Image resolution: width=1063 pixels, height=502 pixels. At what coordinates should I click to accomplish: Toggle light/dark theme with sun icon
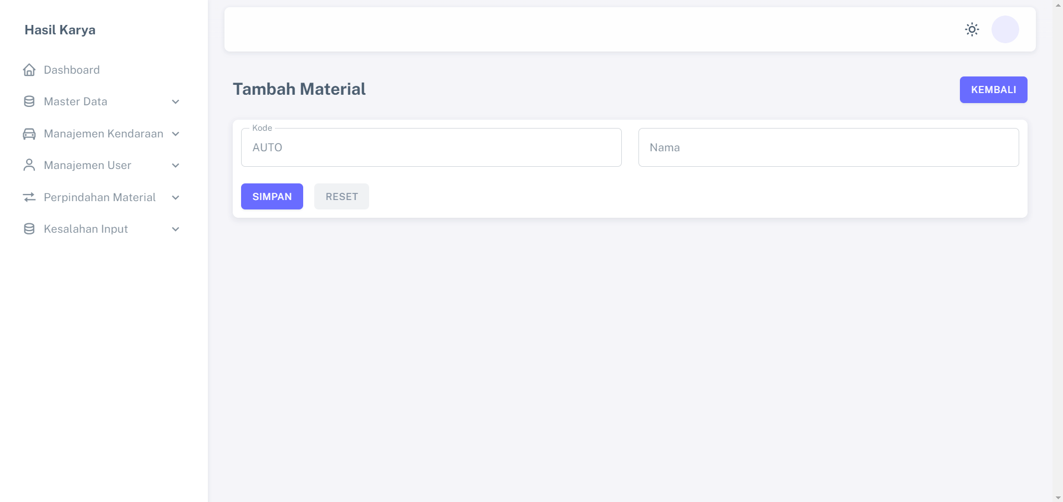pos(972,29)
